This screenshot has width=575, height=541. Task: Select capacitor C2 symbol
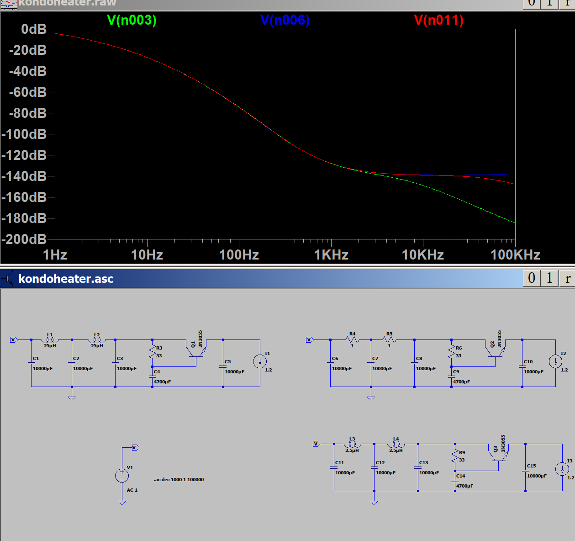(x=72, y=363)
